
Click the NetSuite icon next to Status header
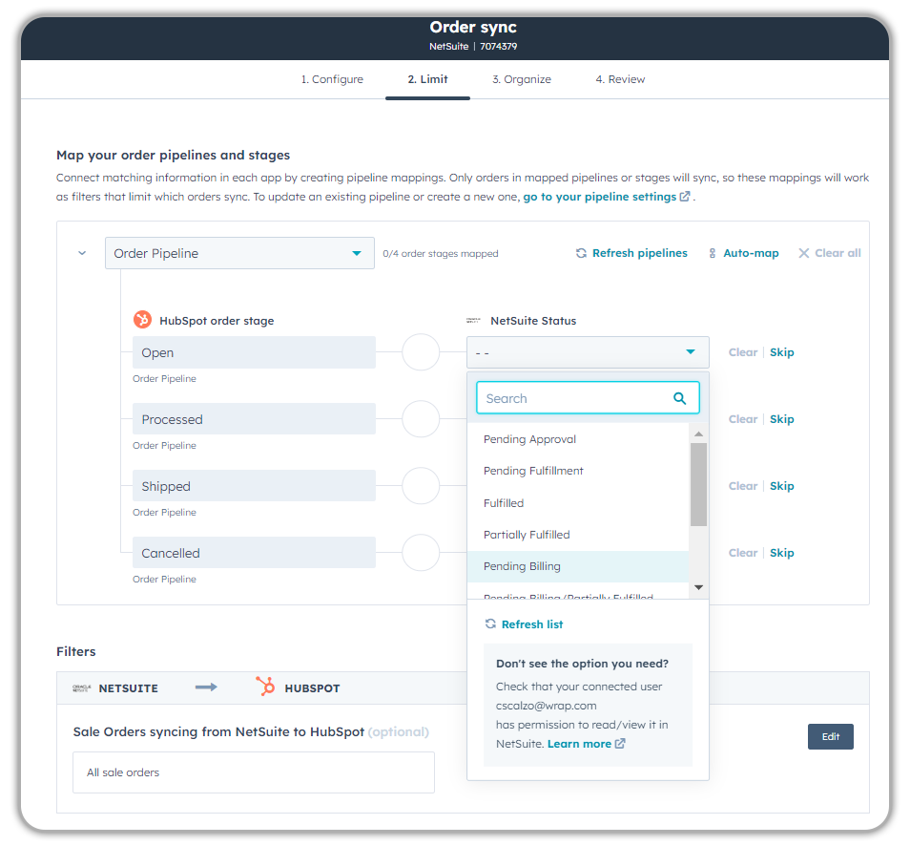[x=475, y=320]
